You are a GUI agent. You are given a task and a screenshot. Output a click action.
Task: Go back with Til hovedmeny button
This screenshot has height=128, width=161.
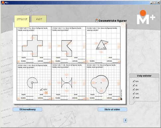(28, 109)
